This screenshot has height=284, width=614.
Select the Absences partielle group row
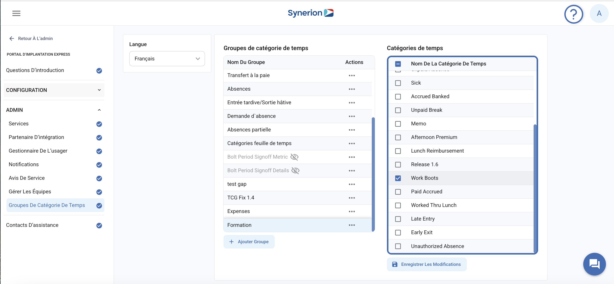tap(297, 130)
